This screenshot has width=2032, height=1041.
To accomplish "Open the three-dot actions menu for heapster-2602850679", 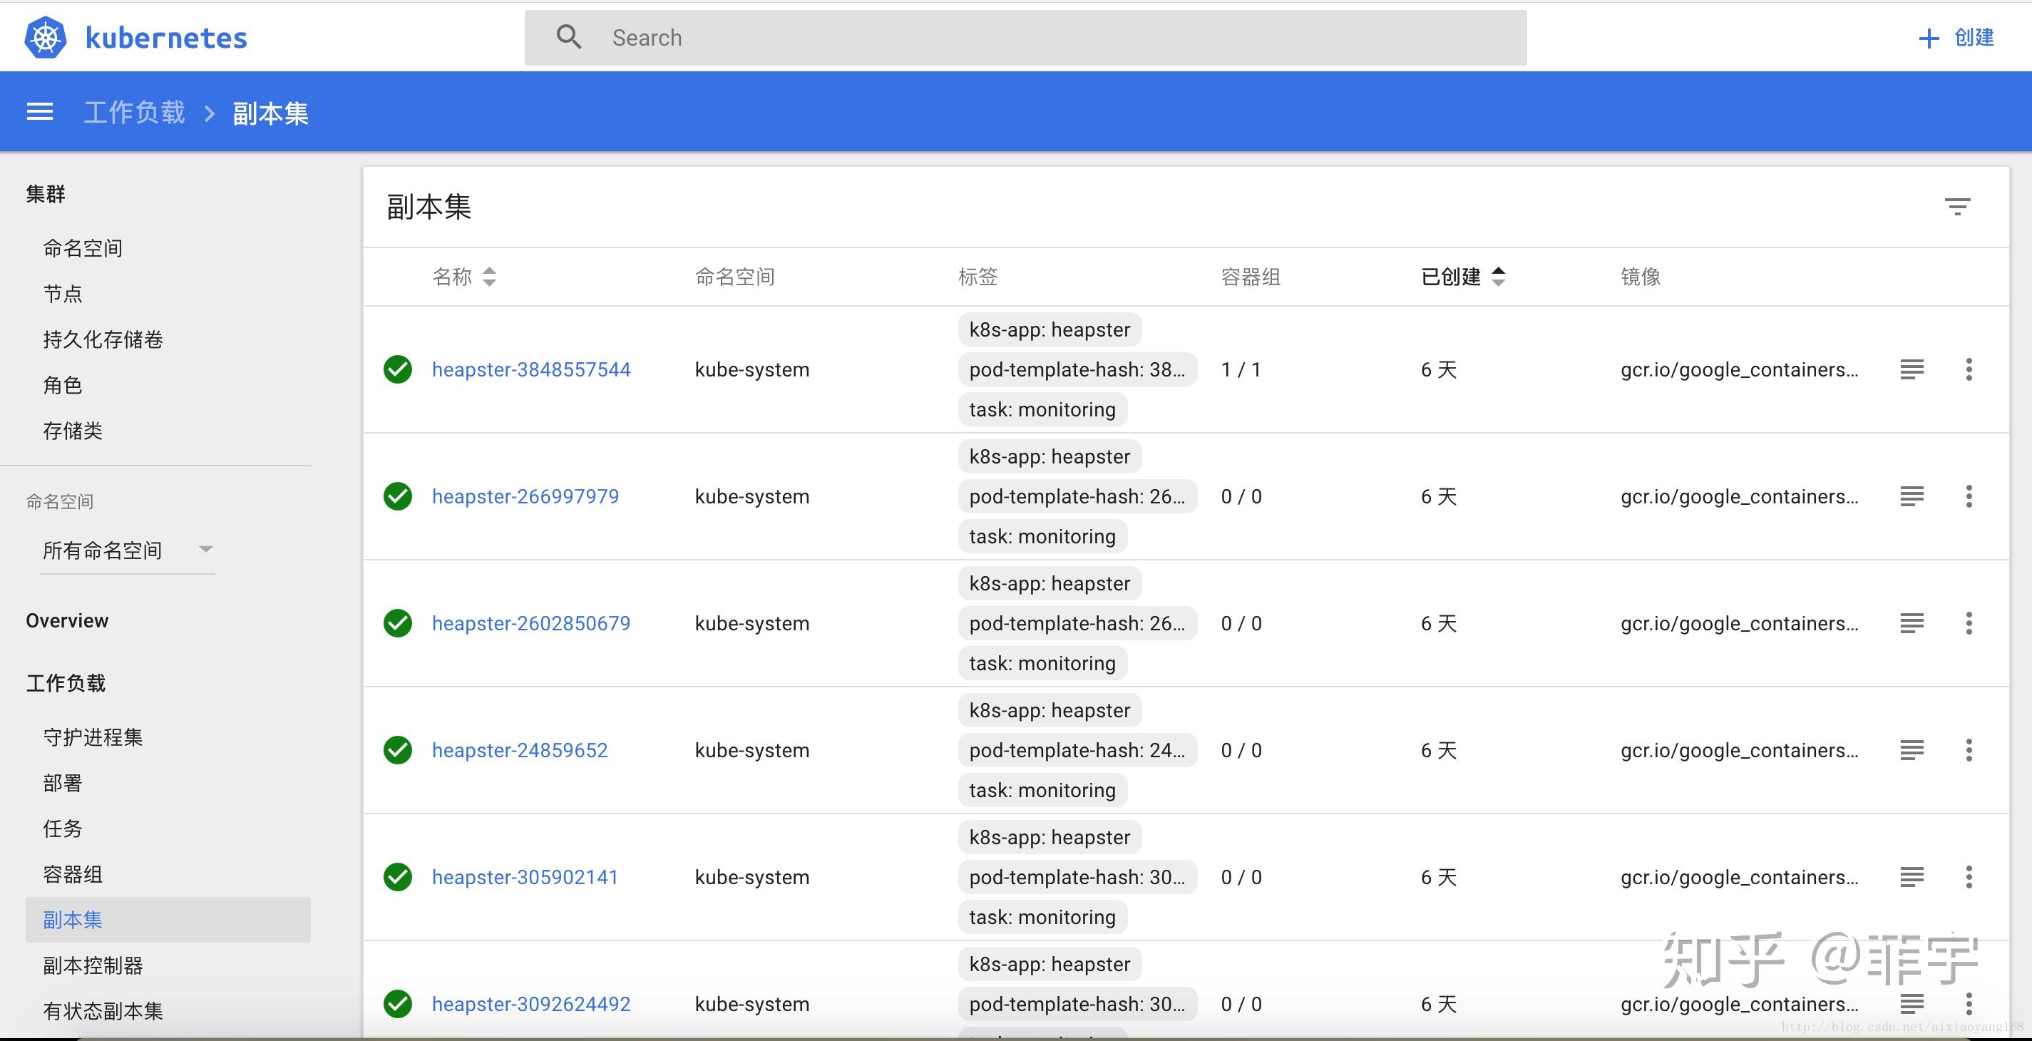I will pyautogui.click(x=1970, y=623).
